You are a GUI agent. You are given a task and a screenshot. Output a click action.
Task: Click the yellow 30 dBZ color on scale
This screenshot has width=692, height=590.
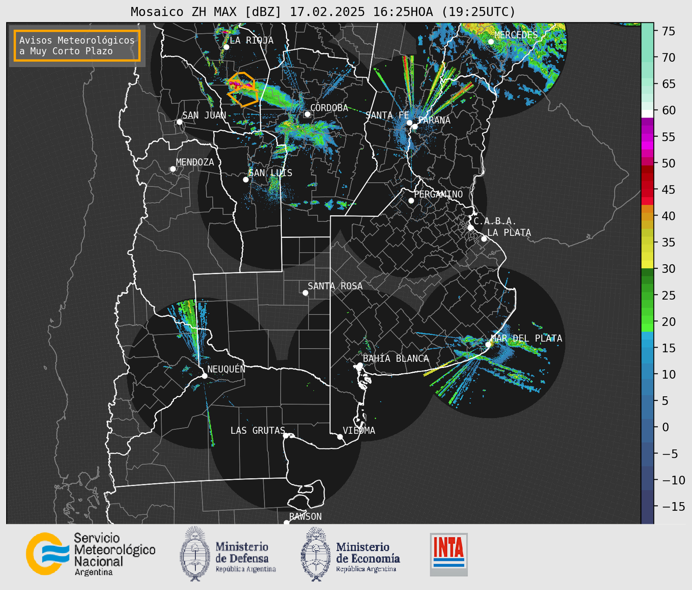[x=647, y=265]
